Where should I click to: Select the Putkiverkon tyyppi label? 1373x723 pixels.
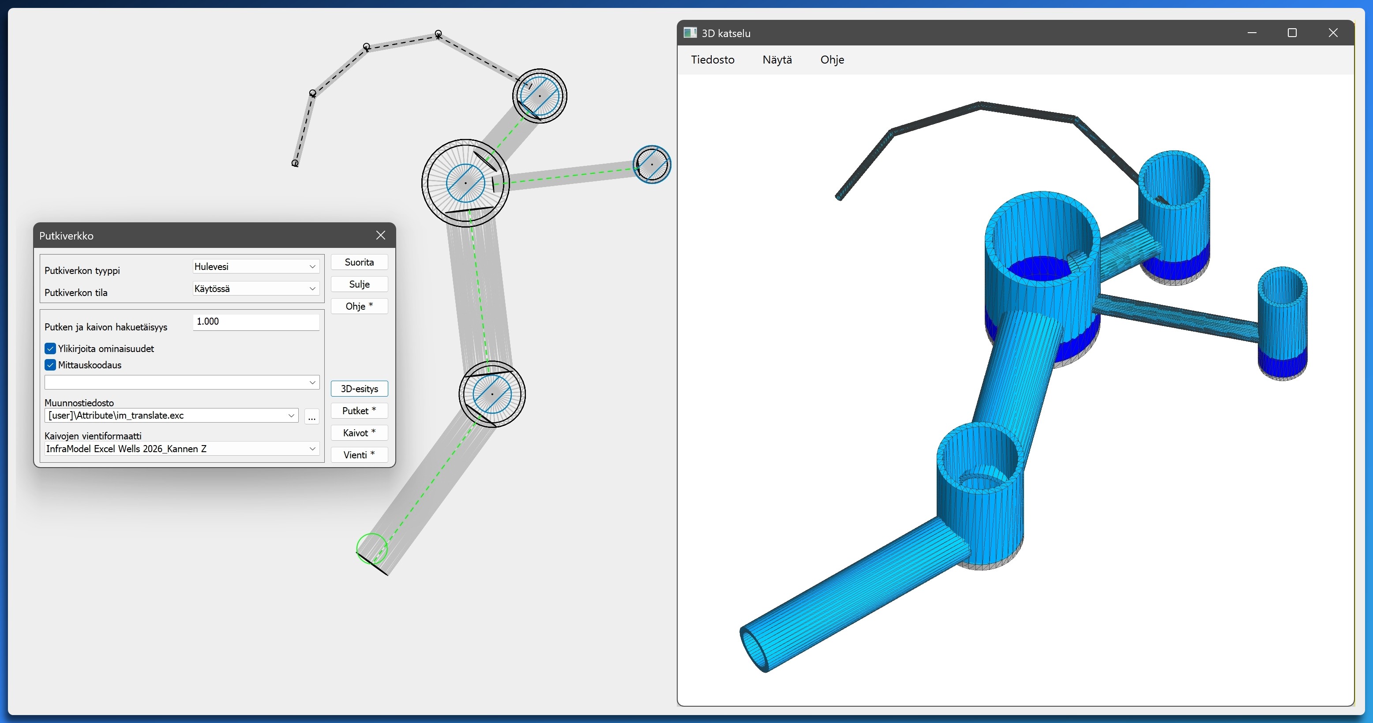pyautogui.click(x=82, y=271)
